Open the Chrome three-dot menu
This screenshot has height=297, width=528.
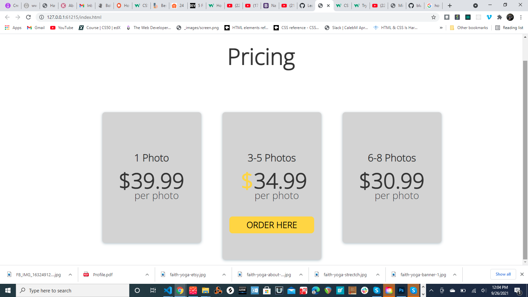pos(521,17)
